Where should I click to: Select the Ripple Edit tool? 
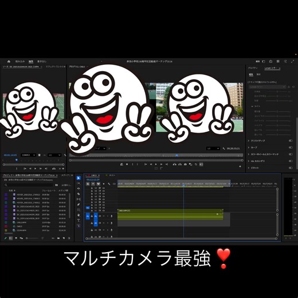[x=79, y=189]
